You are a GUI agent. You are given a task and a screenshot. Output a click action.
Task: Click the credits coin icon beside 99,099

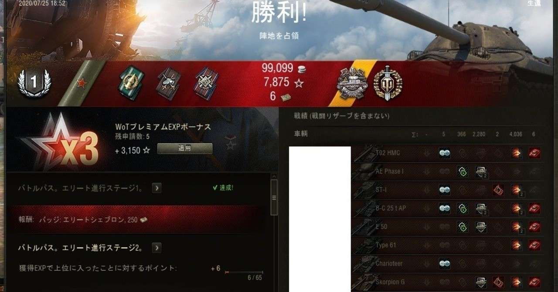click(301, 68)
